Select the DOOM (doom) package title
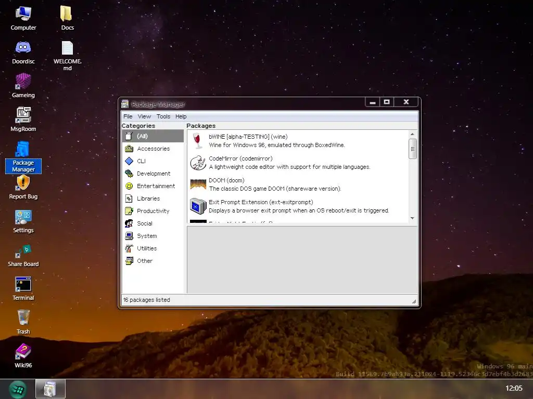This screenshot has height=399, width=533. coord(226,180)
